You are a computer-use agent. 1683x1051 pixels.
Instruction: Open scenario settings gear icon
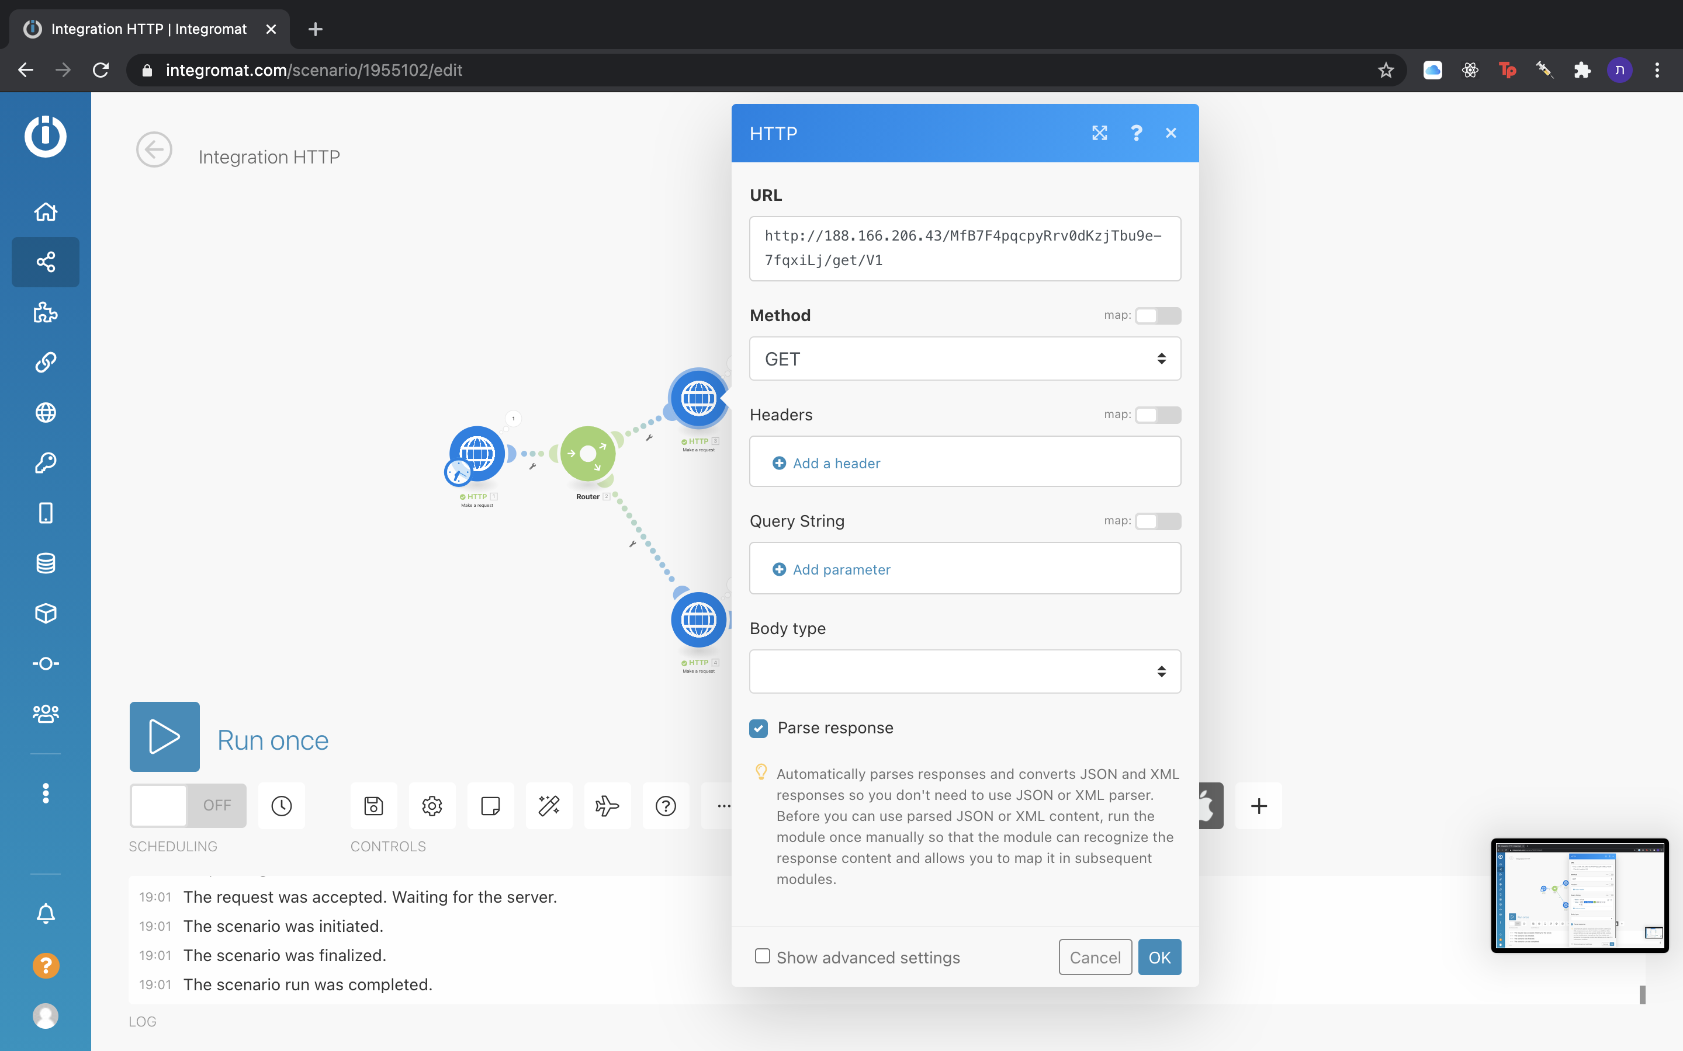432,806
